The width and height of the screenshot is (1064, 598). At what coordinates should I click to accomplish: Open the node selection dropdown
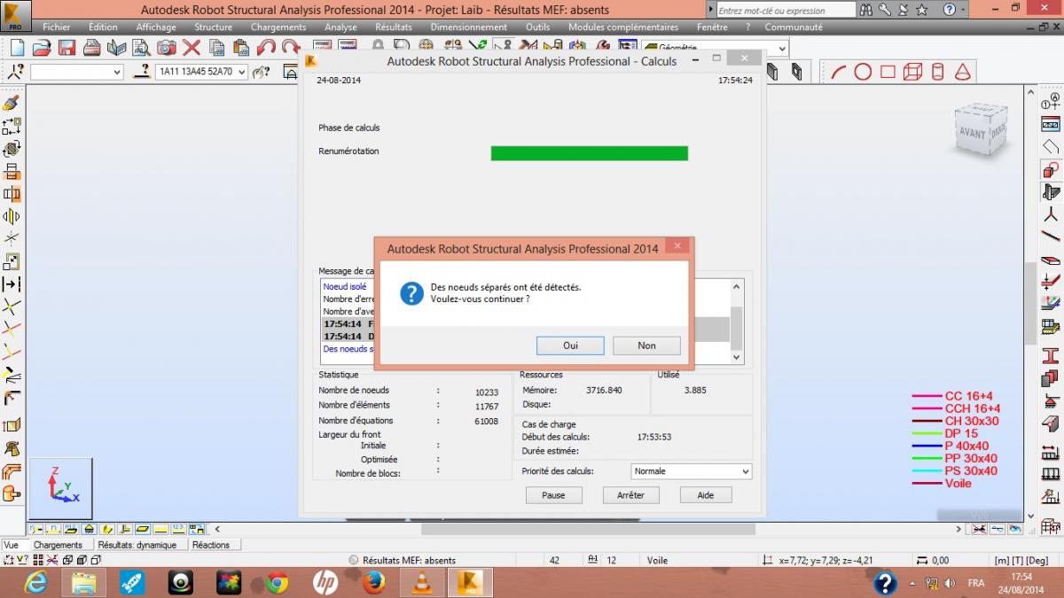[x=117, y=72]
